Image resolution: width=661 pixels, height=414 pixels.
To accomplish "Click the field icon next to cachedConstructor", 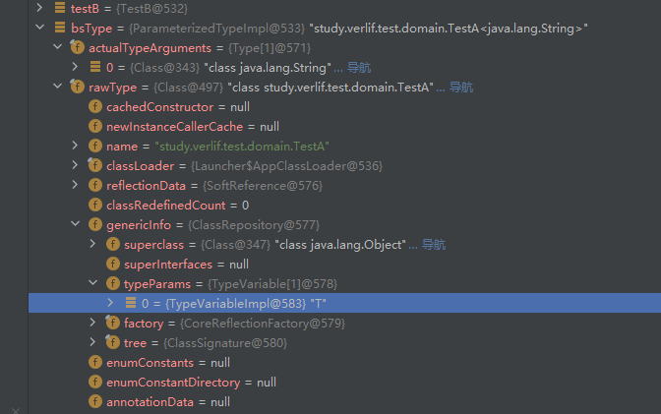I will tap(95, 106).
